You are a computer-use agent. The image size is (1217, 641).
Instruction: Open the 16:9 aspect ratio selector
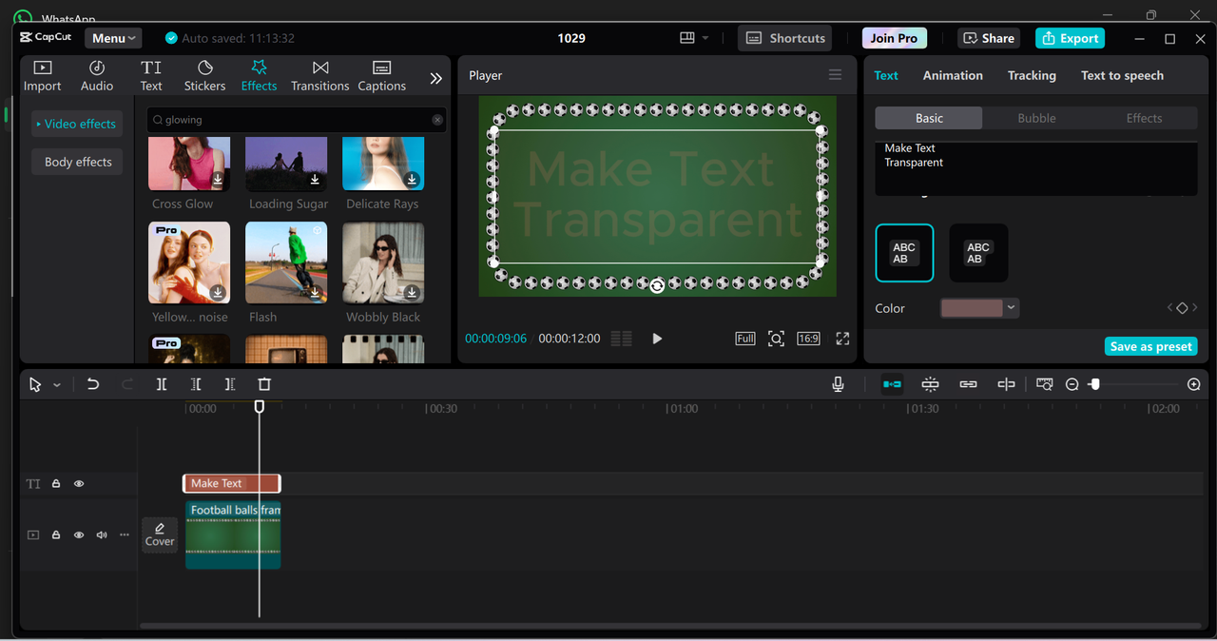808,339
